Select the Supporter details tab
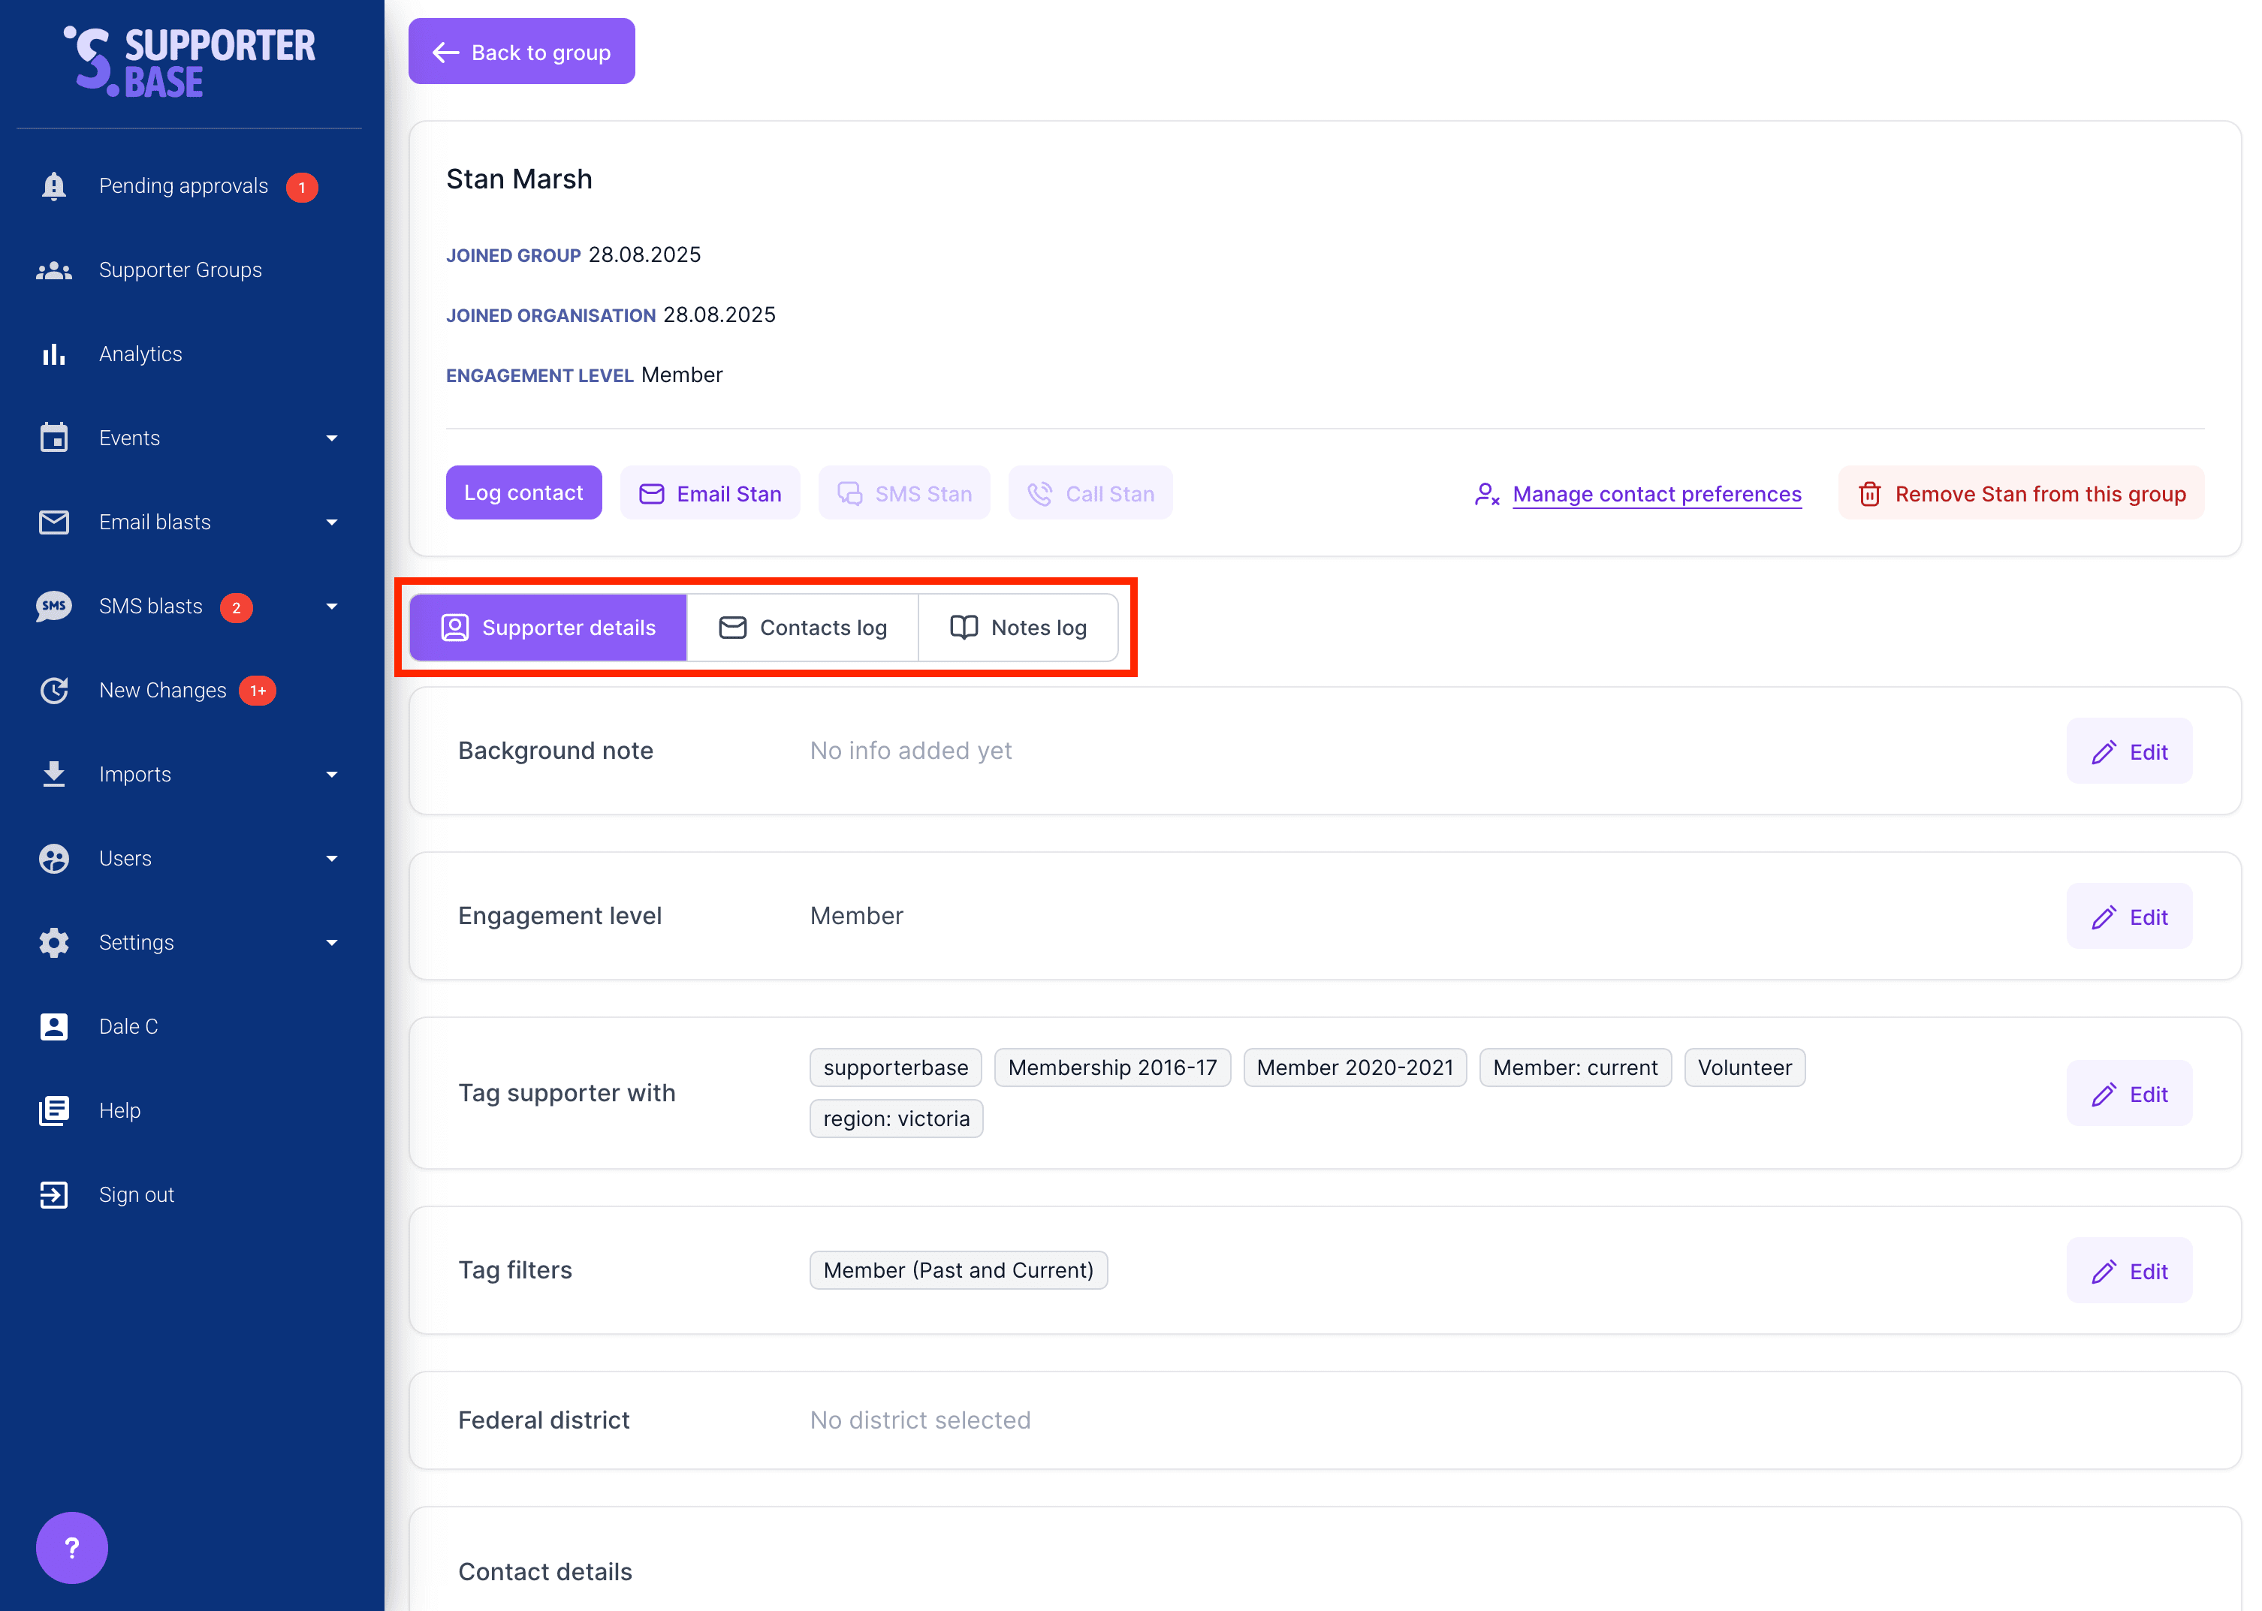The image size is (2262, 1611). [547, 628]
